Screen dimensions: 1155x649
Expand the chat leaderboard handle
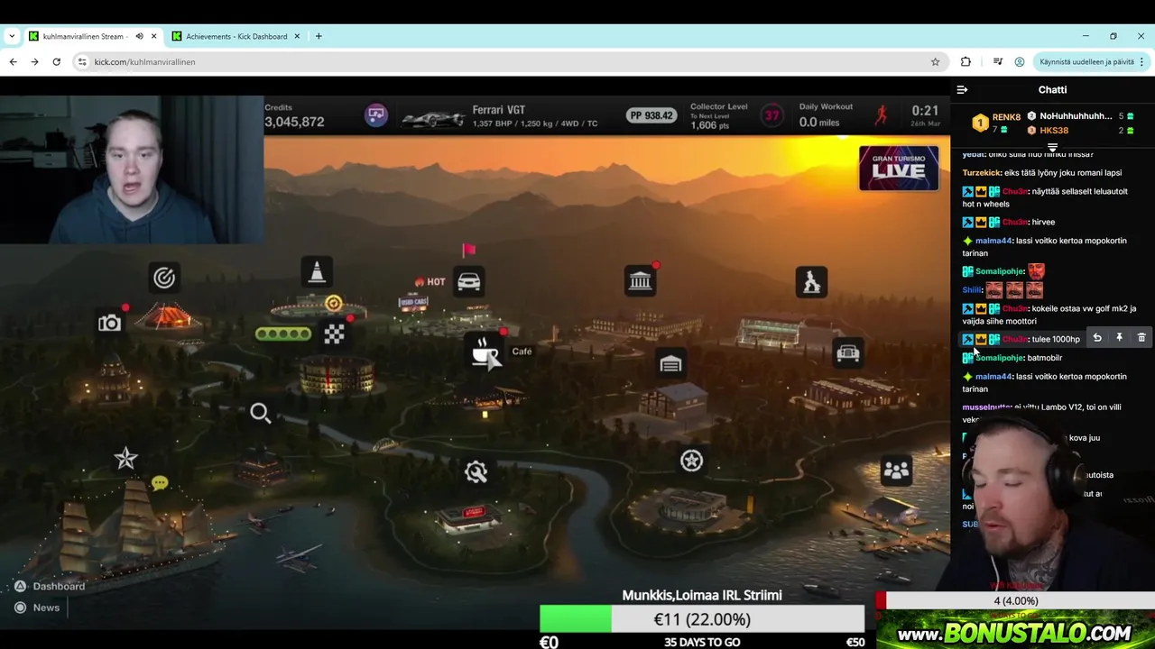[x=1052, y=147]
